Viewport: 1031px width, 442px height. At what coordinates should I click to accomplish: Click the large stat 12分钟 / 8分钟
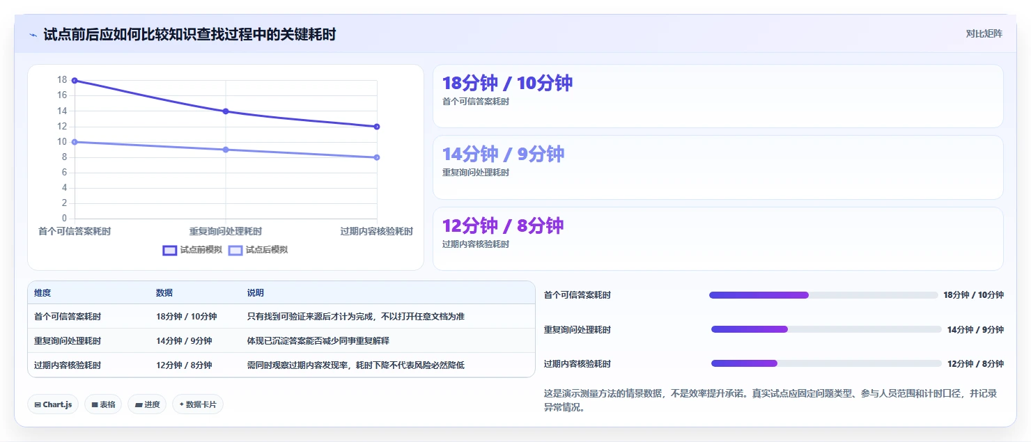click(503, 226)
